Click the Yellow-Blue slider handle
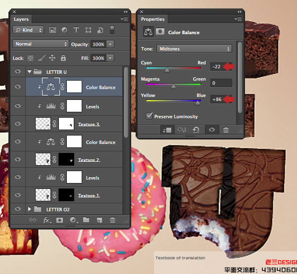 coord(198,103)
